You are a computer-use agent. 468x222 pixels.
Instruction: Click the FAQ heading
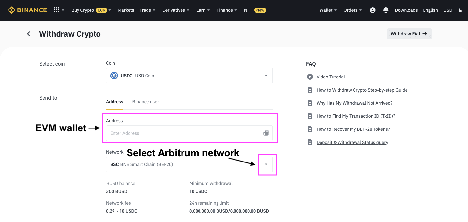(311, 64)
